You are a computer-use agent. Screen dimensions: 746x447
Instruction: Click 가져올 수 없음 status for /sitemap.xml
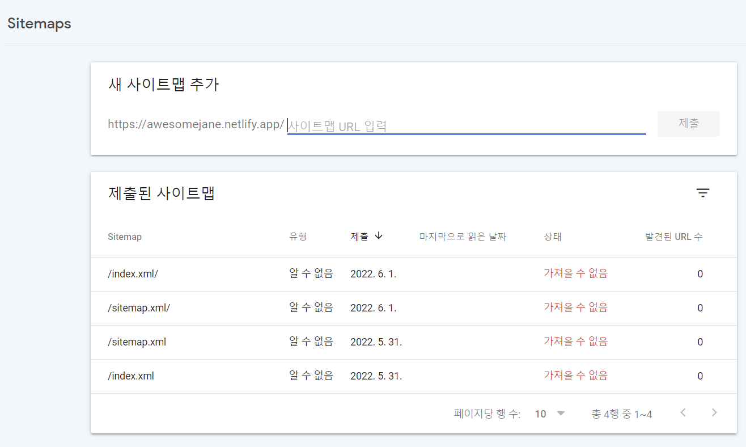pos(575,341)
